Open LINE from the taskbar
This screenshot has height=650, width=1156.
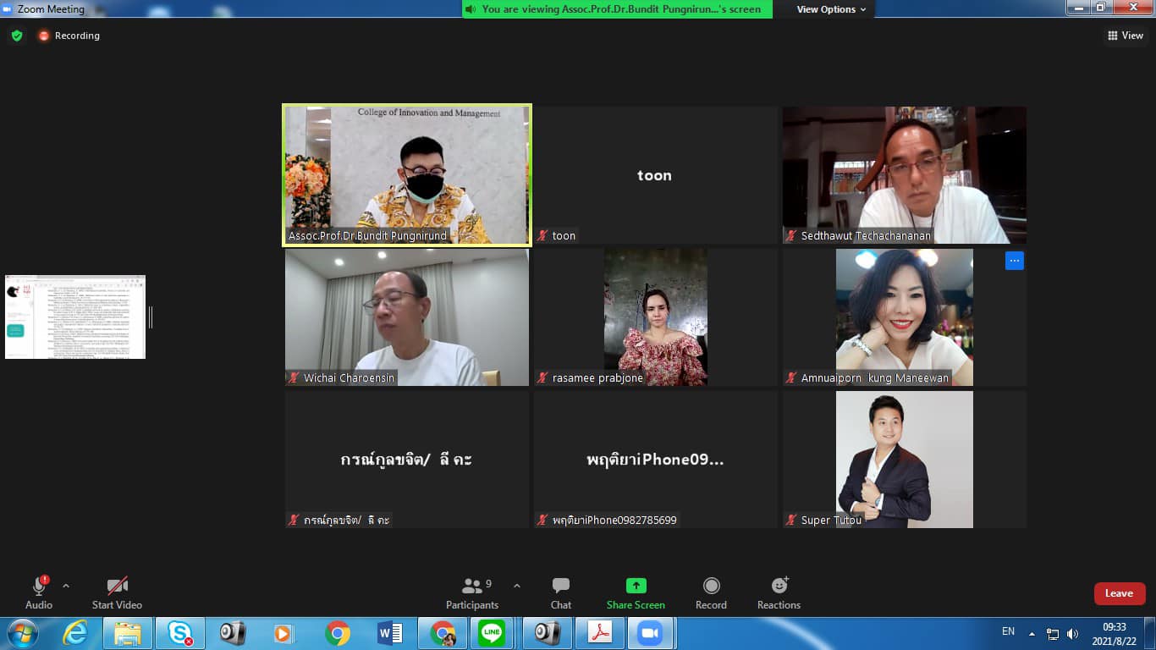point(492,633)
